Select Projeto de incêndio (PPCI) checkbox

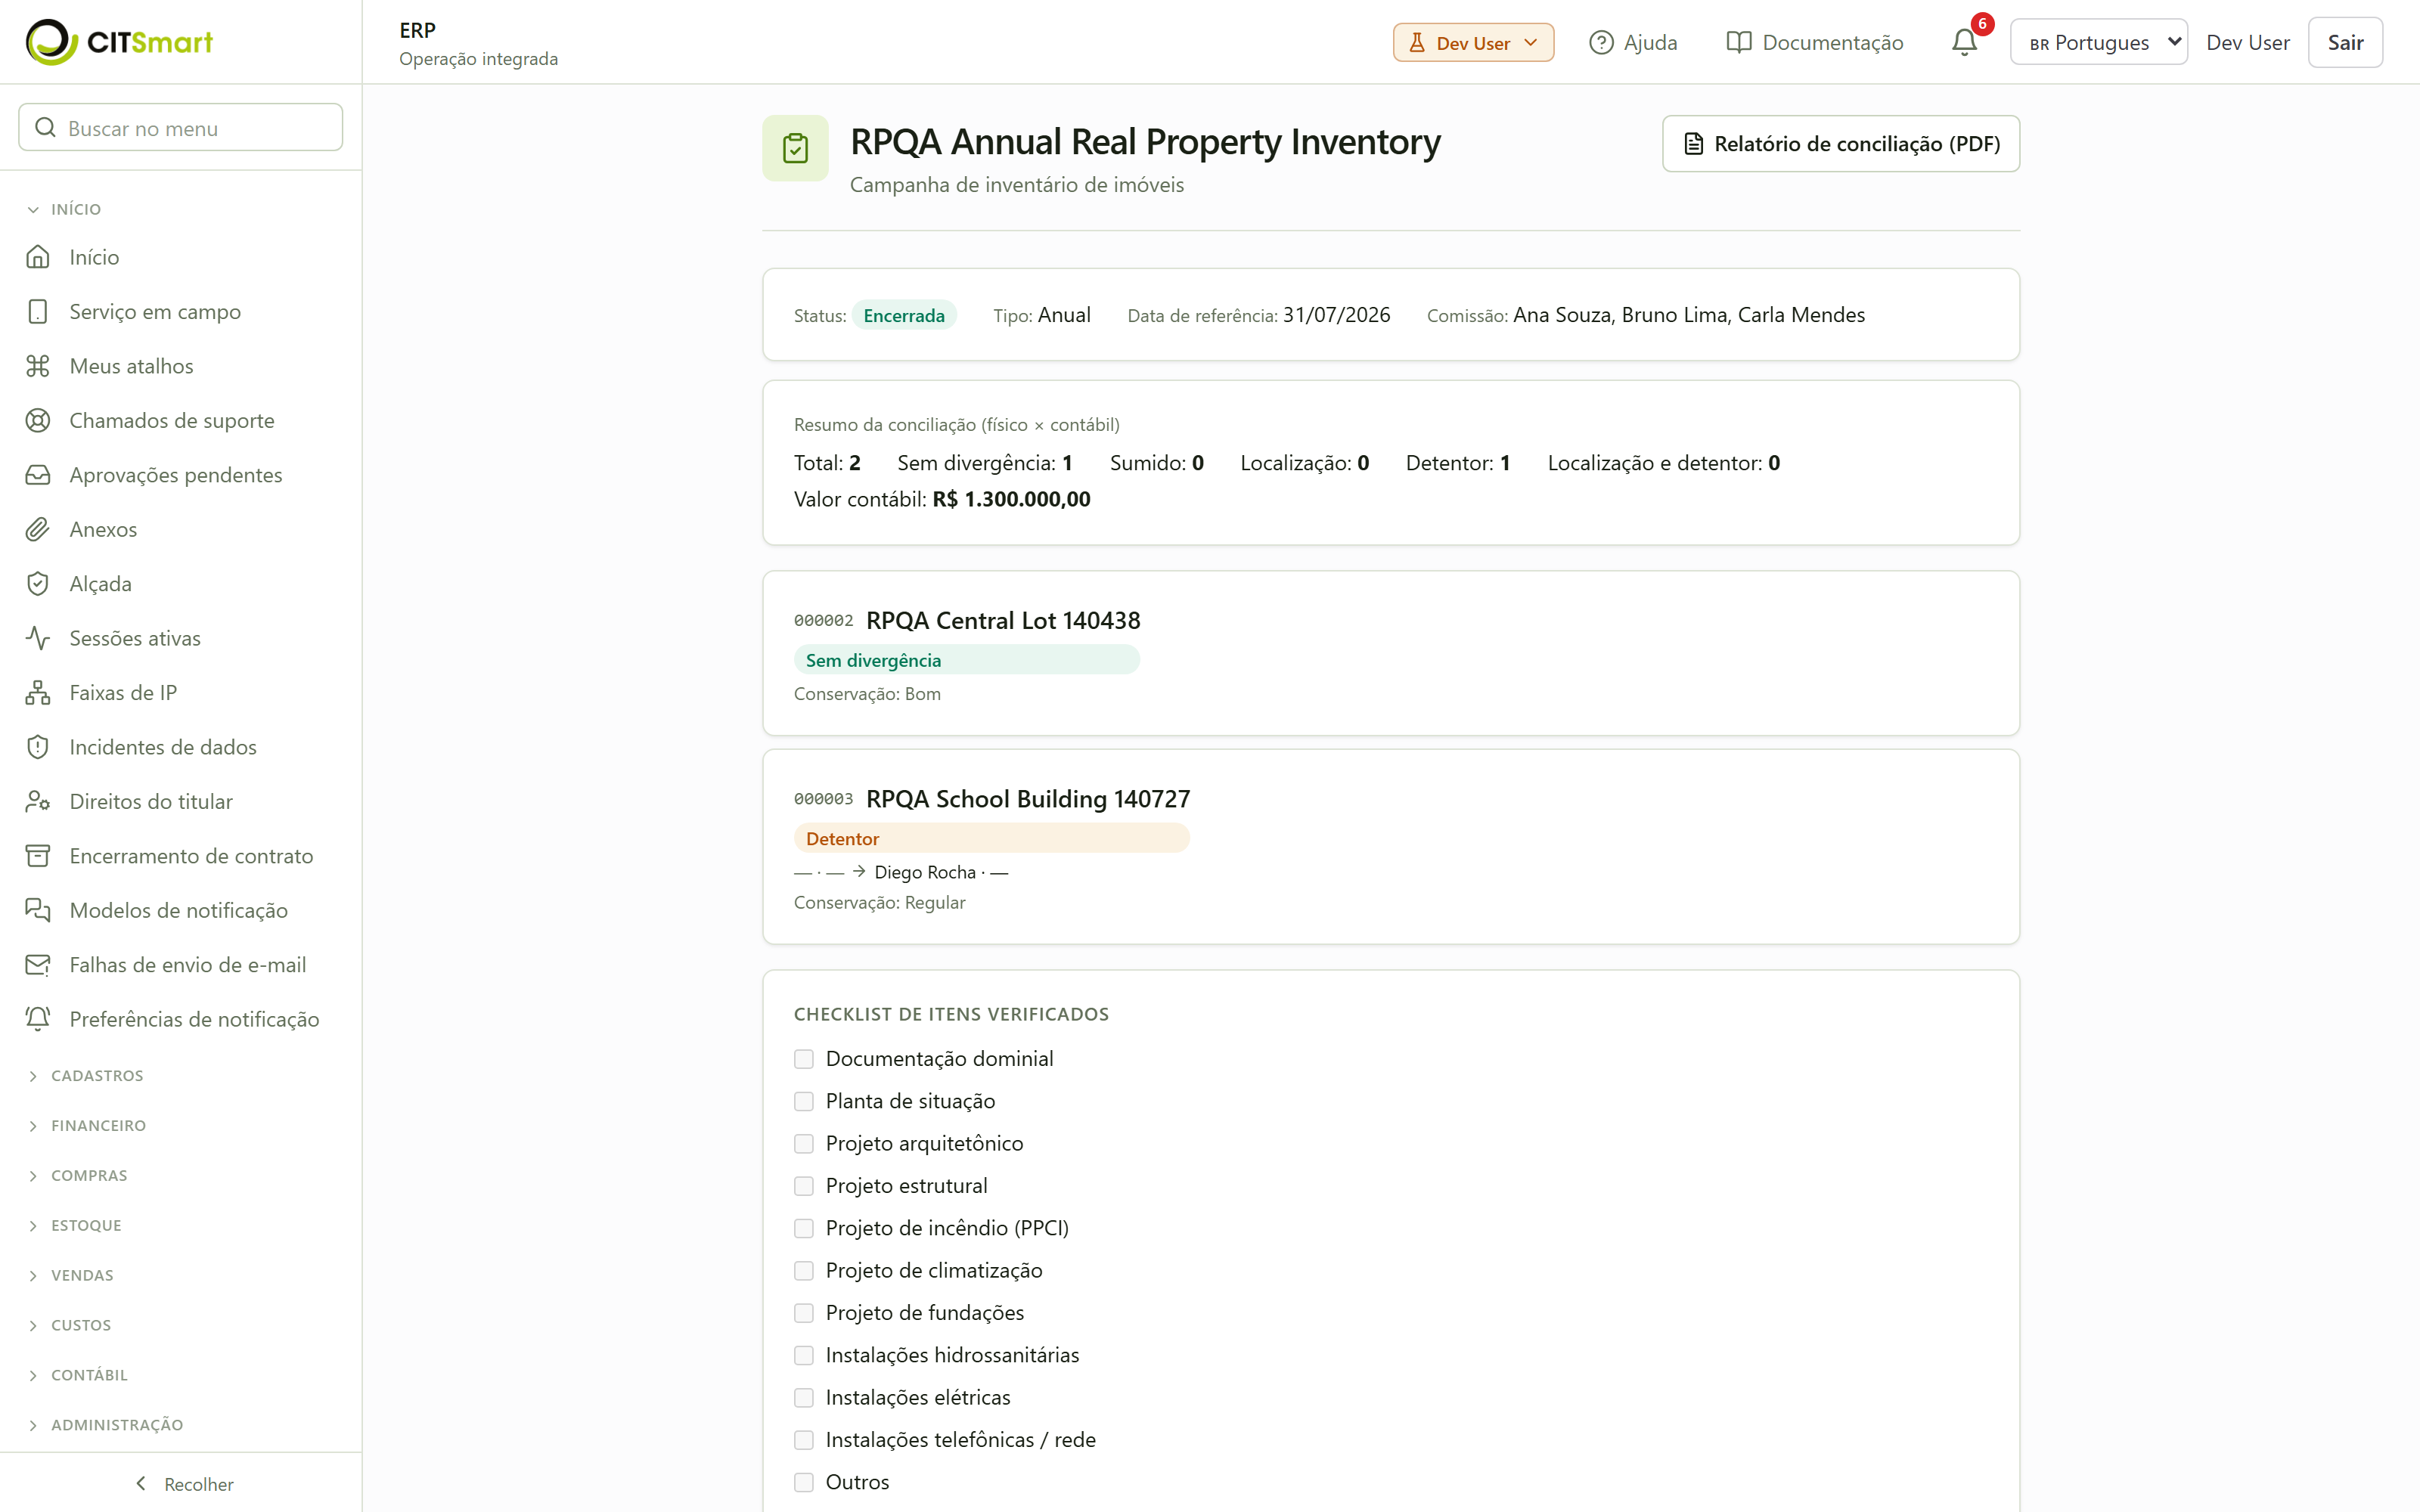pyautogui.click(x=804, y=1228)
